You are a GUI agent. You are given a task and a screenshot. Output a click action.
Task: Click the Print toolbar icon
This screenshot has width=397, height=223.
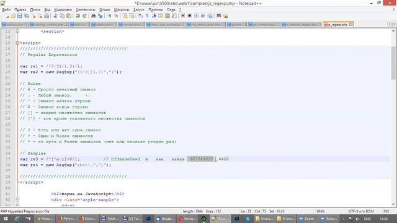(47, 16)
